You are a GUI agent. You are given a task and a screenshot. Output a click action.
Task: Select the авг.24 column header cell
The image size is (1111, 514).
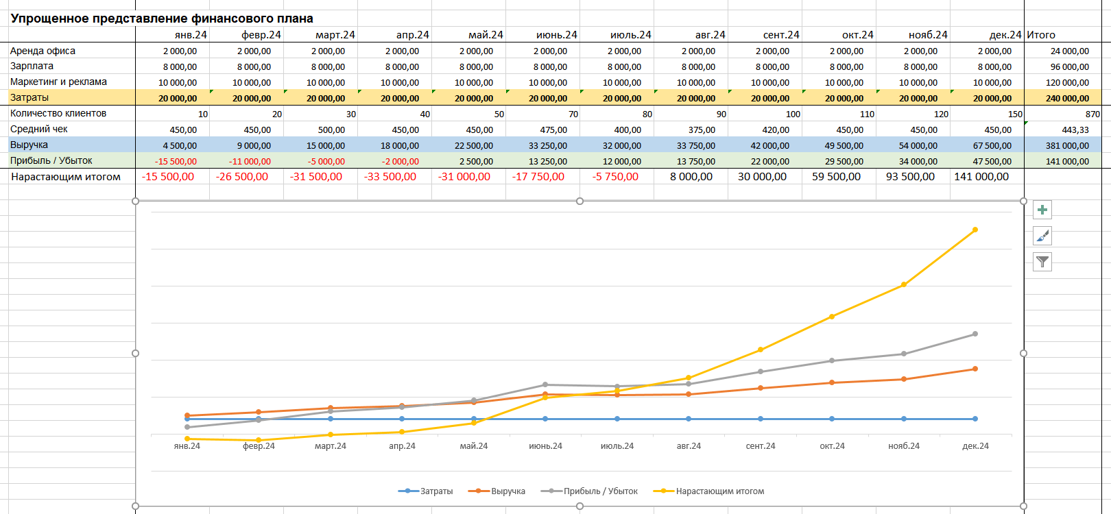tap(691, 34)
